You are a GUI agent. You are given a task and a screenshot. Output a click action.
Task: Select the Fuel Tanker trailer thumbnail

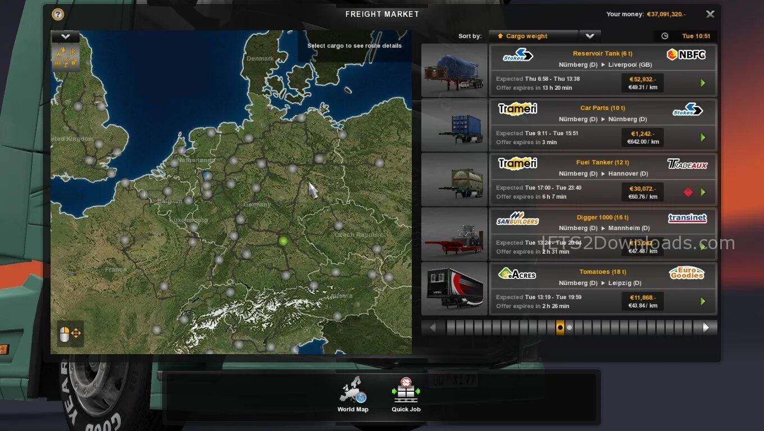(x=454, y=180)
